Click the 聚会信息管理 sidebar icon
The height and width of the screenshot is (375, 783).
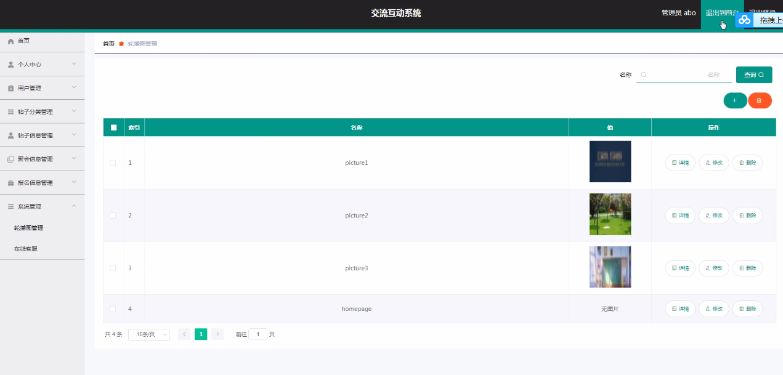[x=10, y=159]
